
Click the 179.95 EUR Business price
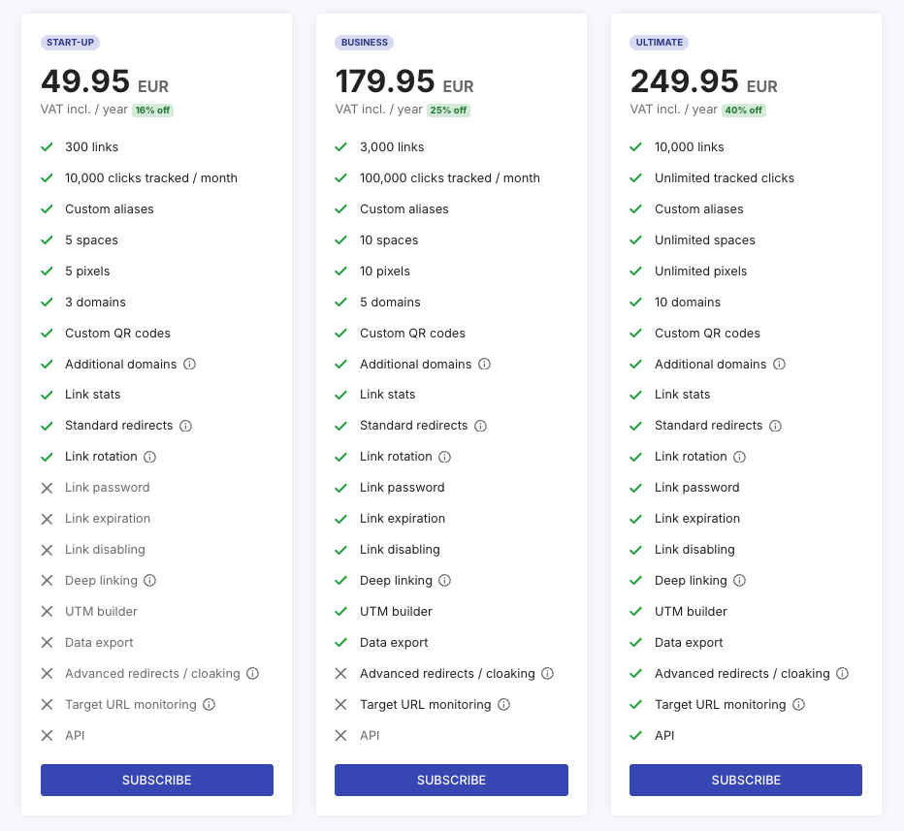pyautogui.click(x=404, y=81)
